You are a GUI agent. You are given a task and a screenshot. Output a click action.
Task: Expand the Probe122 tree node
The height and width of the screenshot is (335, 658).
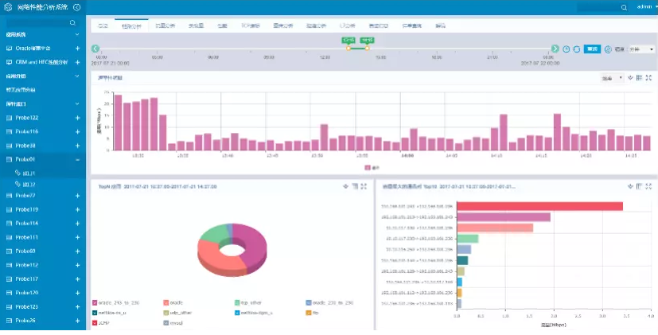[x=77, y=118]
